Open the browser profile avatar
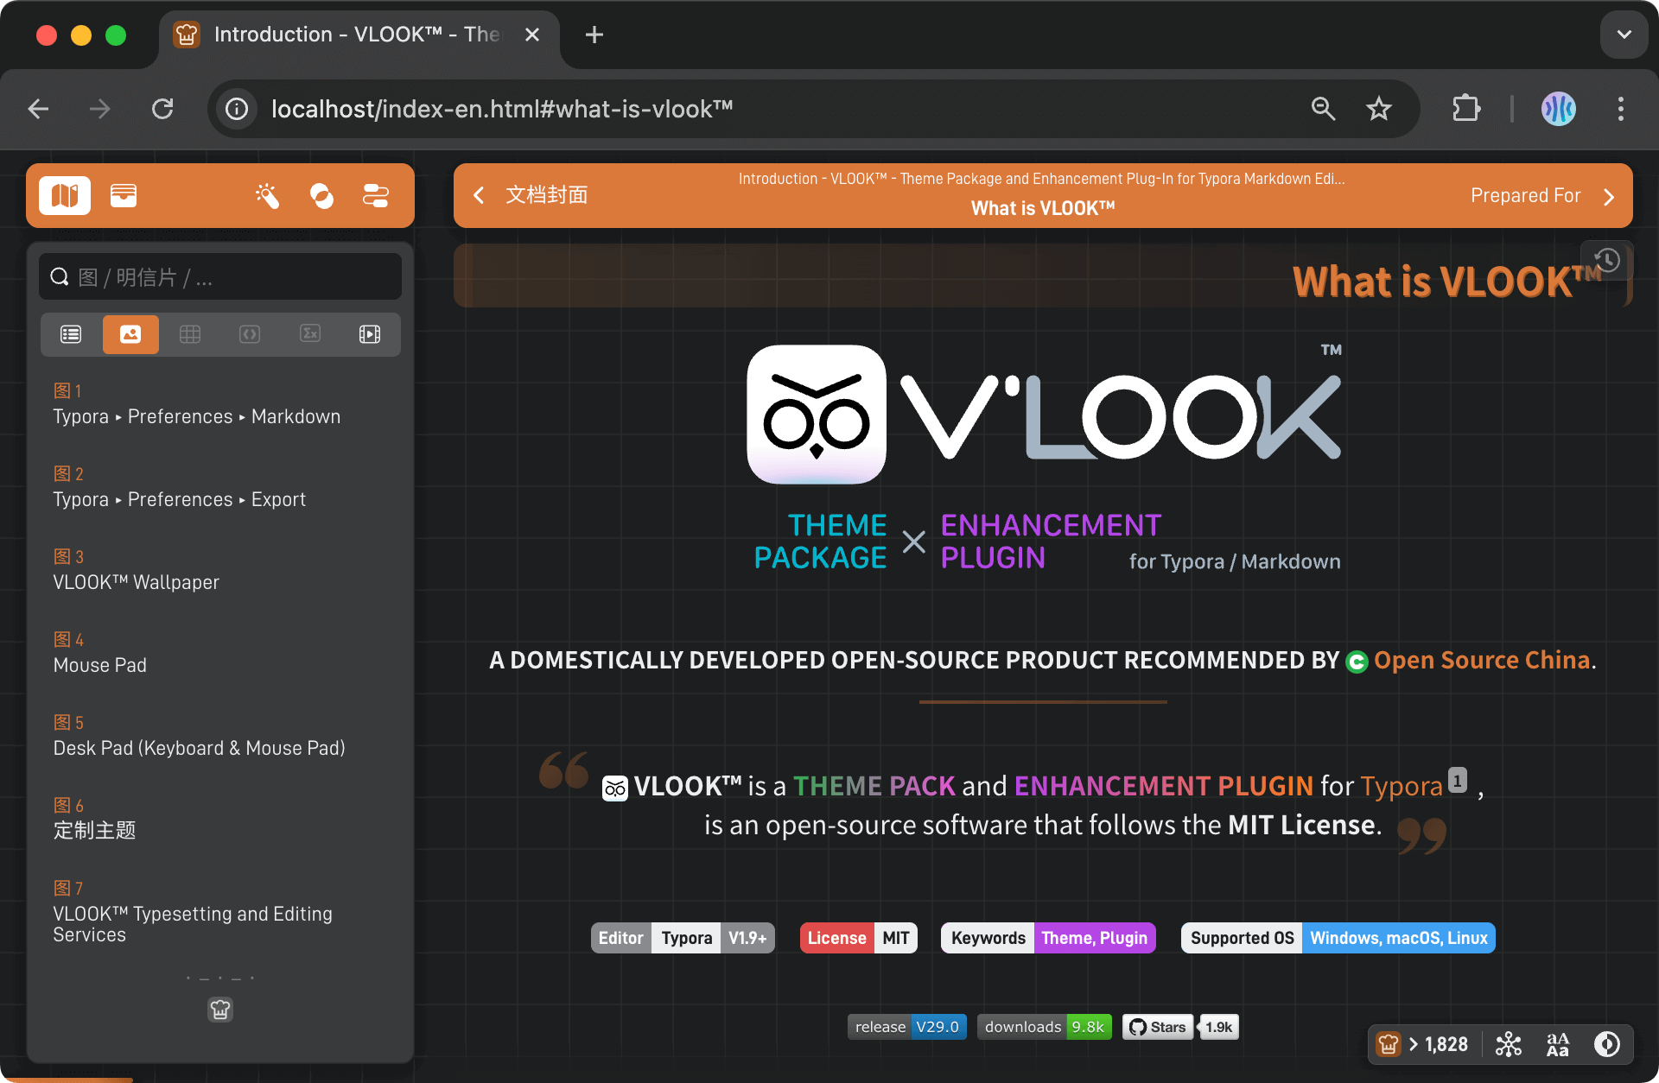The height and width of the screenshot is (1083, 1659). coord(1559,109)
